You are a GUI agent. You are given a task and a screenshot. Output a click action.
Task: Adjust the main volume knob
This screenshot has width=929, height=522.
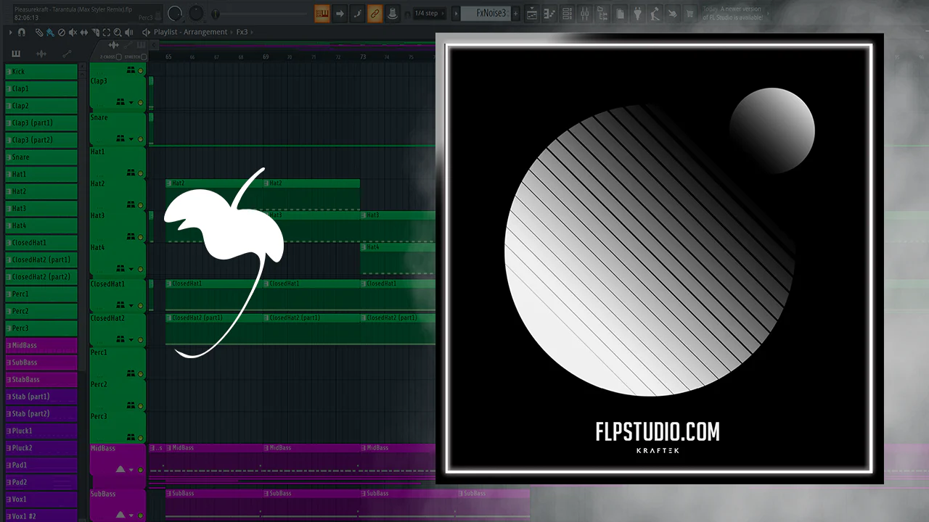(x=175, y=14)
